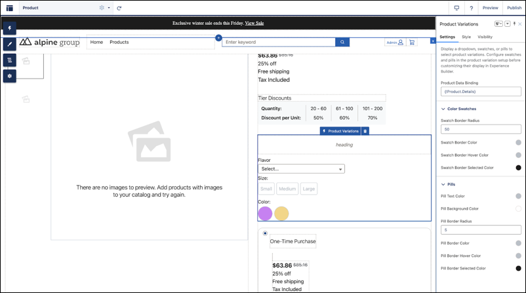Select the purple color swatch
Viewport: 526px width, 293px height.
(265, 214)
